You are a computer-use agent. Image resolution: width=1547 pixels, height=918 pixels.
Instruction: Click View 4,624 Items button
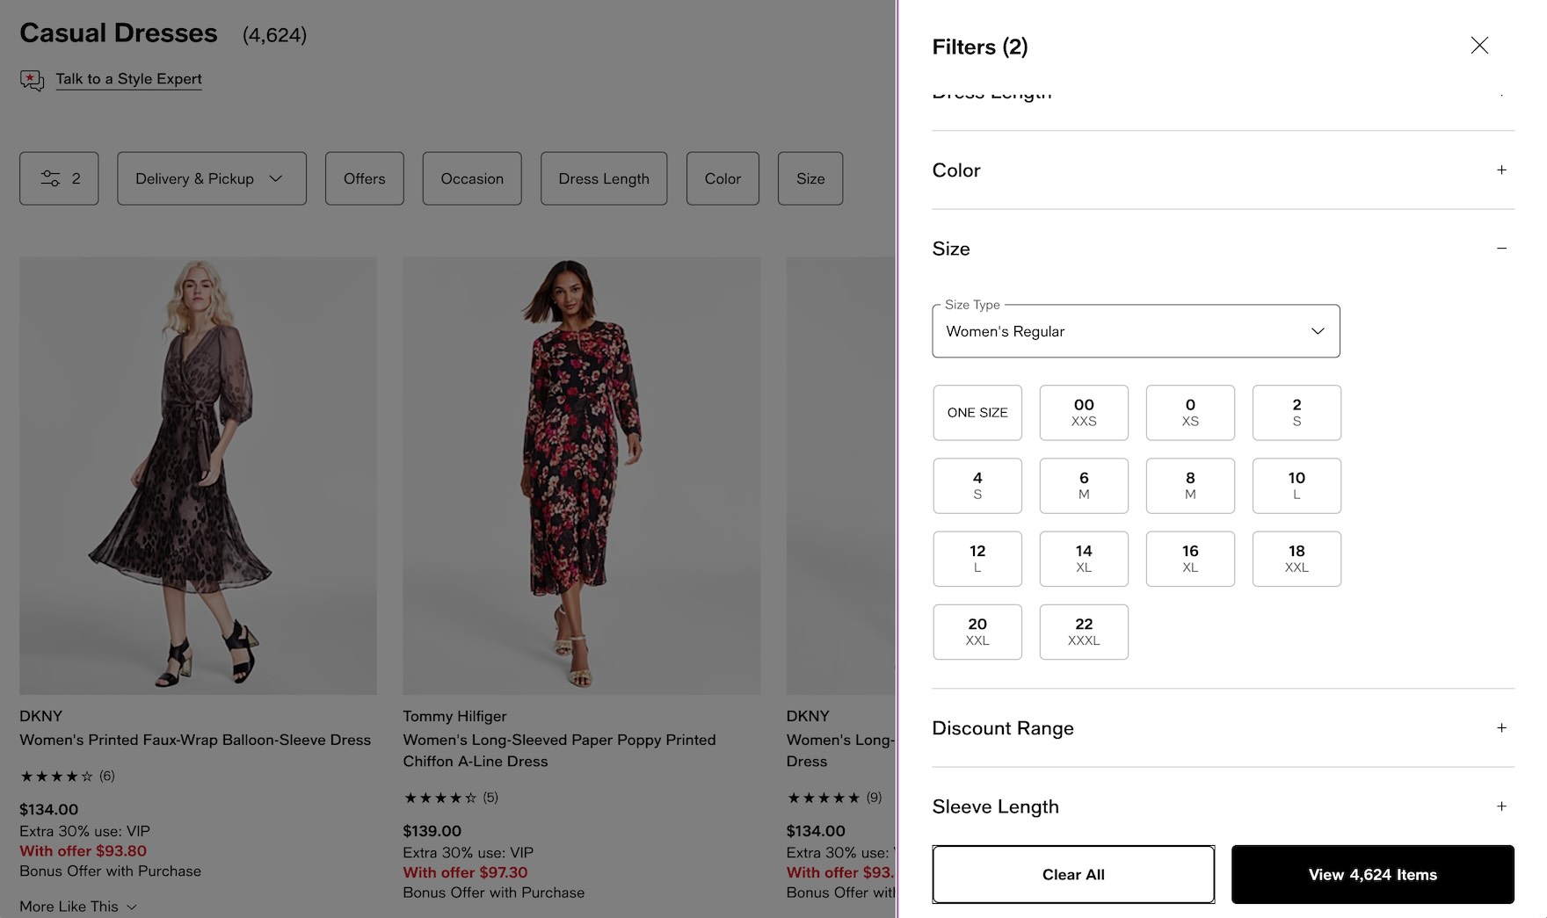[1372, 874]
